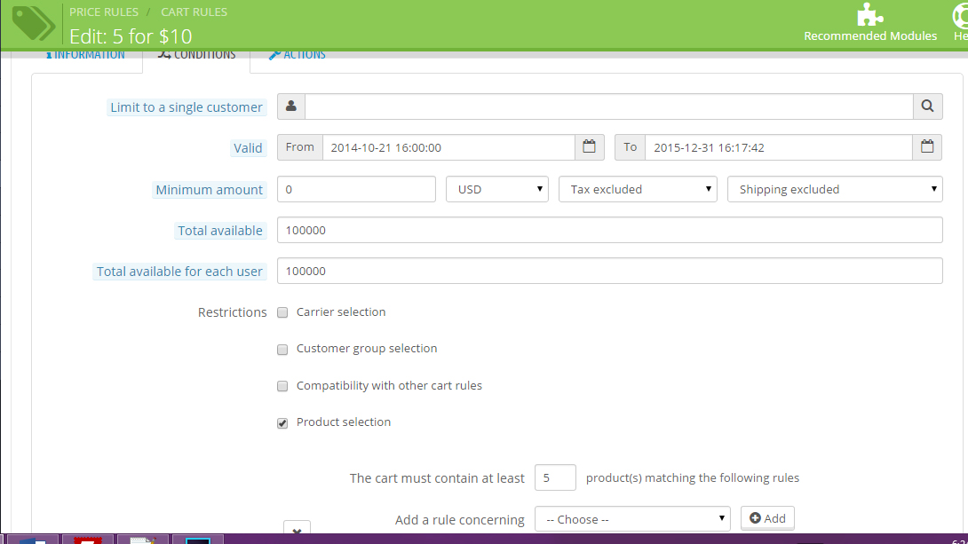Open the USD currency dropdown
The image size is (968, 544).
coord(497,189)
